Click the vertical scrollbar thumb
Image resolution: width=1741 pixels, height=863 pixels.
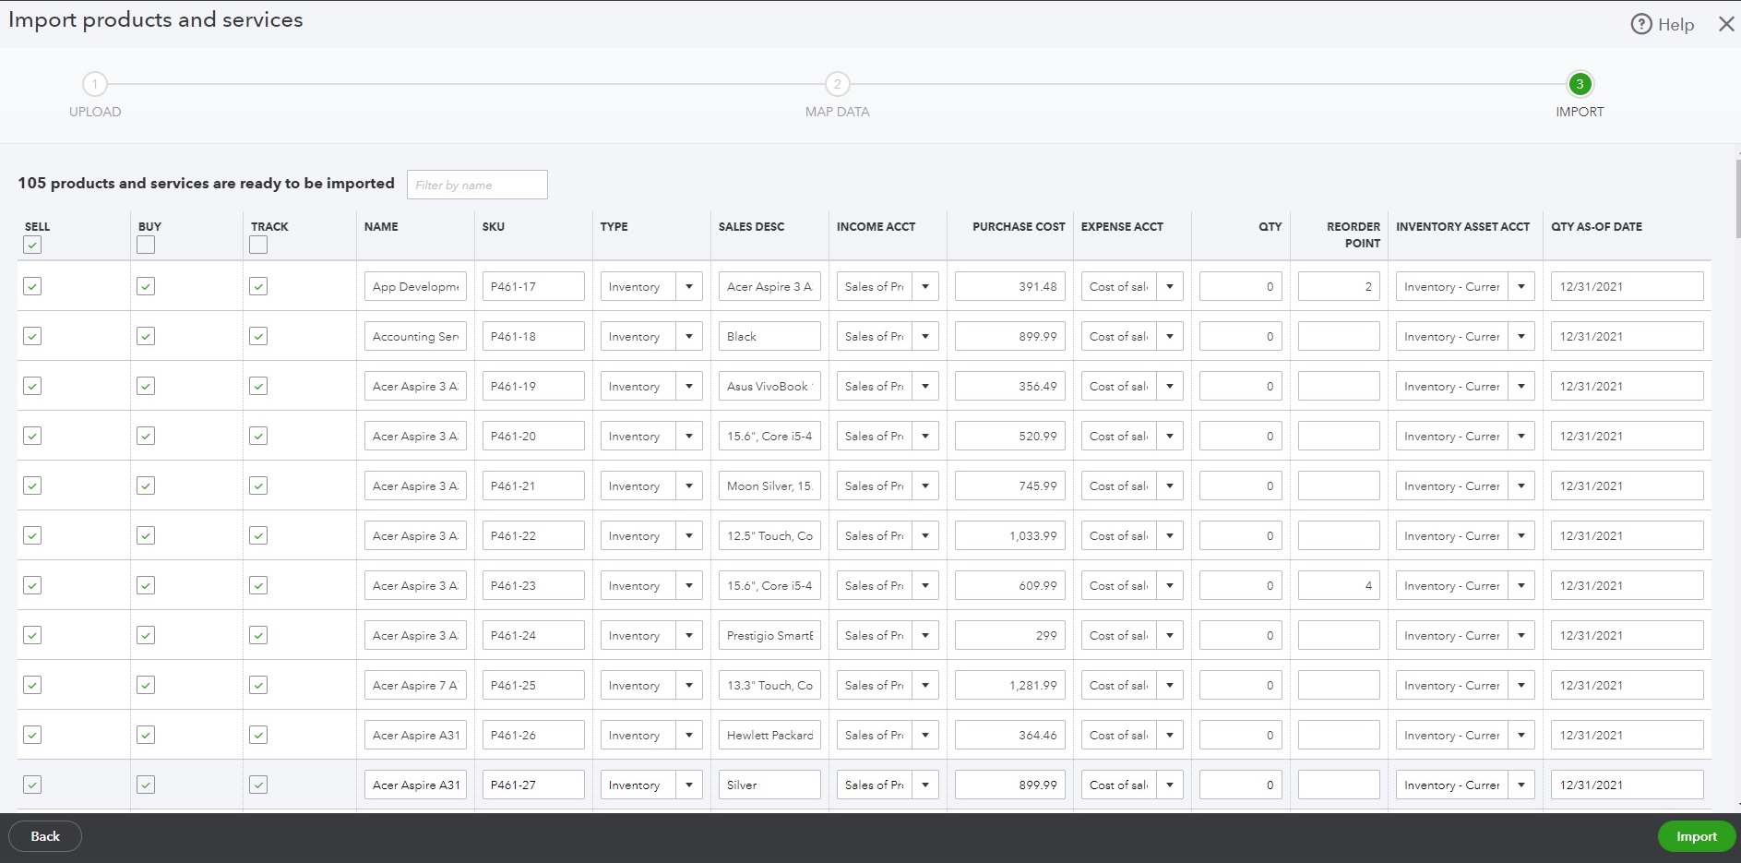1737,198
